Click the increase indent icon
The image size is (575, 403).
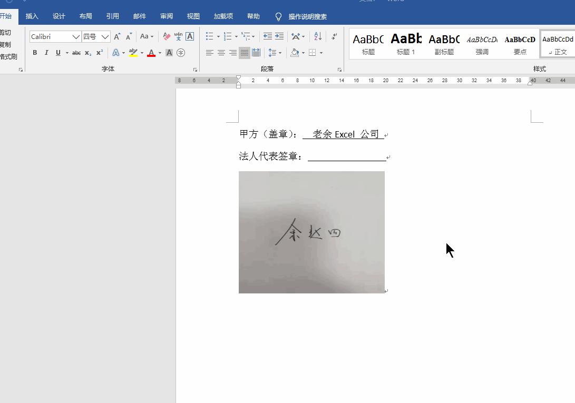tap(280, 36)
